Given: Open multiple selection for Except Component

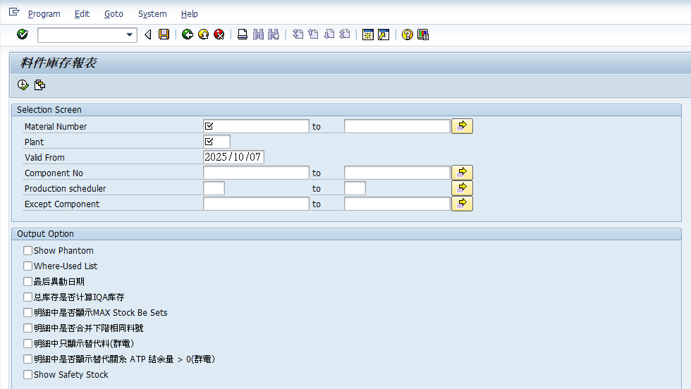Looking at the screenshot, I should pyautogui.click(x=462, y=204).
